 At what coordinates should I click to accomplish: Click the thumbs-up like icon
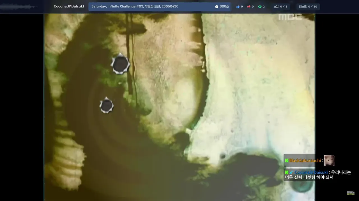click(238, 7)
